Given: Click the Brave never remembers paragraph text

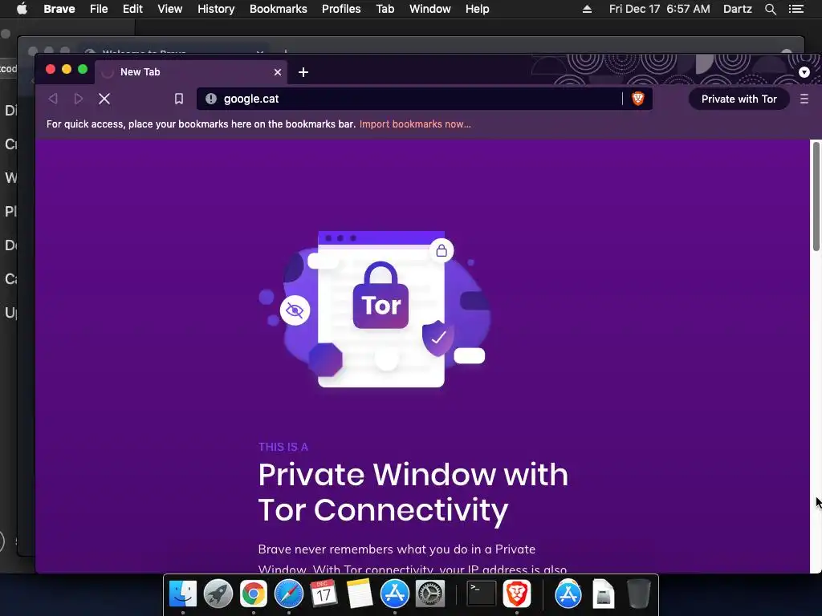Looking at the screenshot, I should pyautogui.click(x=413, y=559).
